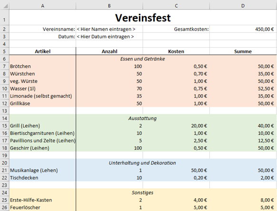Select row 1 header
The image size is (277, 211).
[4, 17]
